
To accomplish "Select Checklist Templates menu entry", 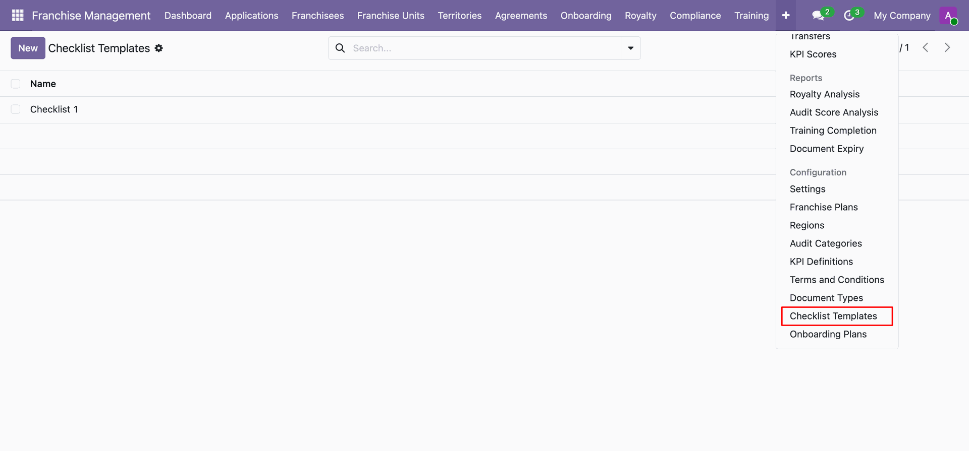I will [833, 316].
